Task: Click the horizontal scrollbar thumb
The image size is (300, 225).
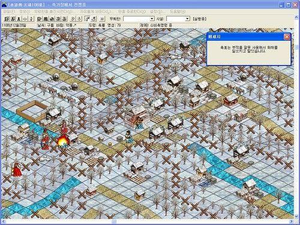Action: [114, 221]
